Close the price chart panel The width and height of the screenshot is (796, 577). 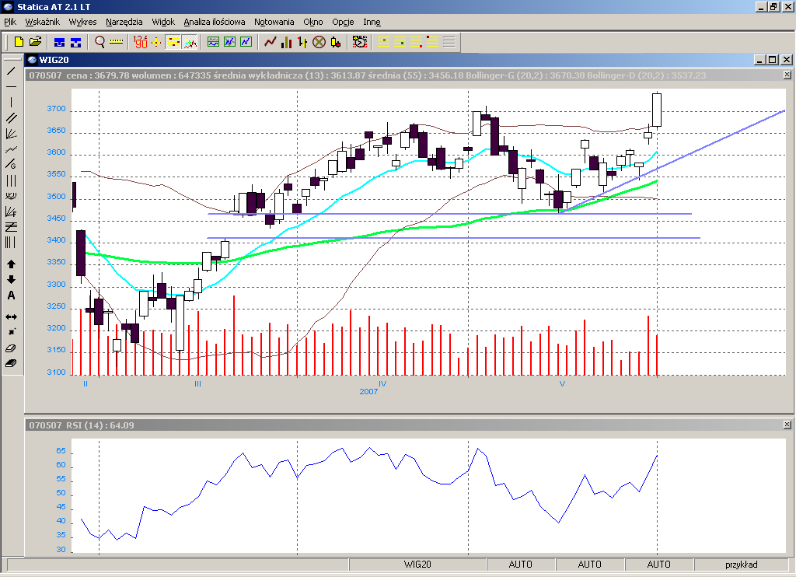[787, 75]
